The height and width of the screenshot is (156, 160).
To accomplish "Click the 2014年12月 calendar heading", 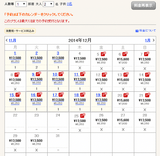I will pos(80,40).
